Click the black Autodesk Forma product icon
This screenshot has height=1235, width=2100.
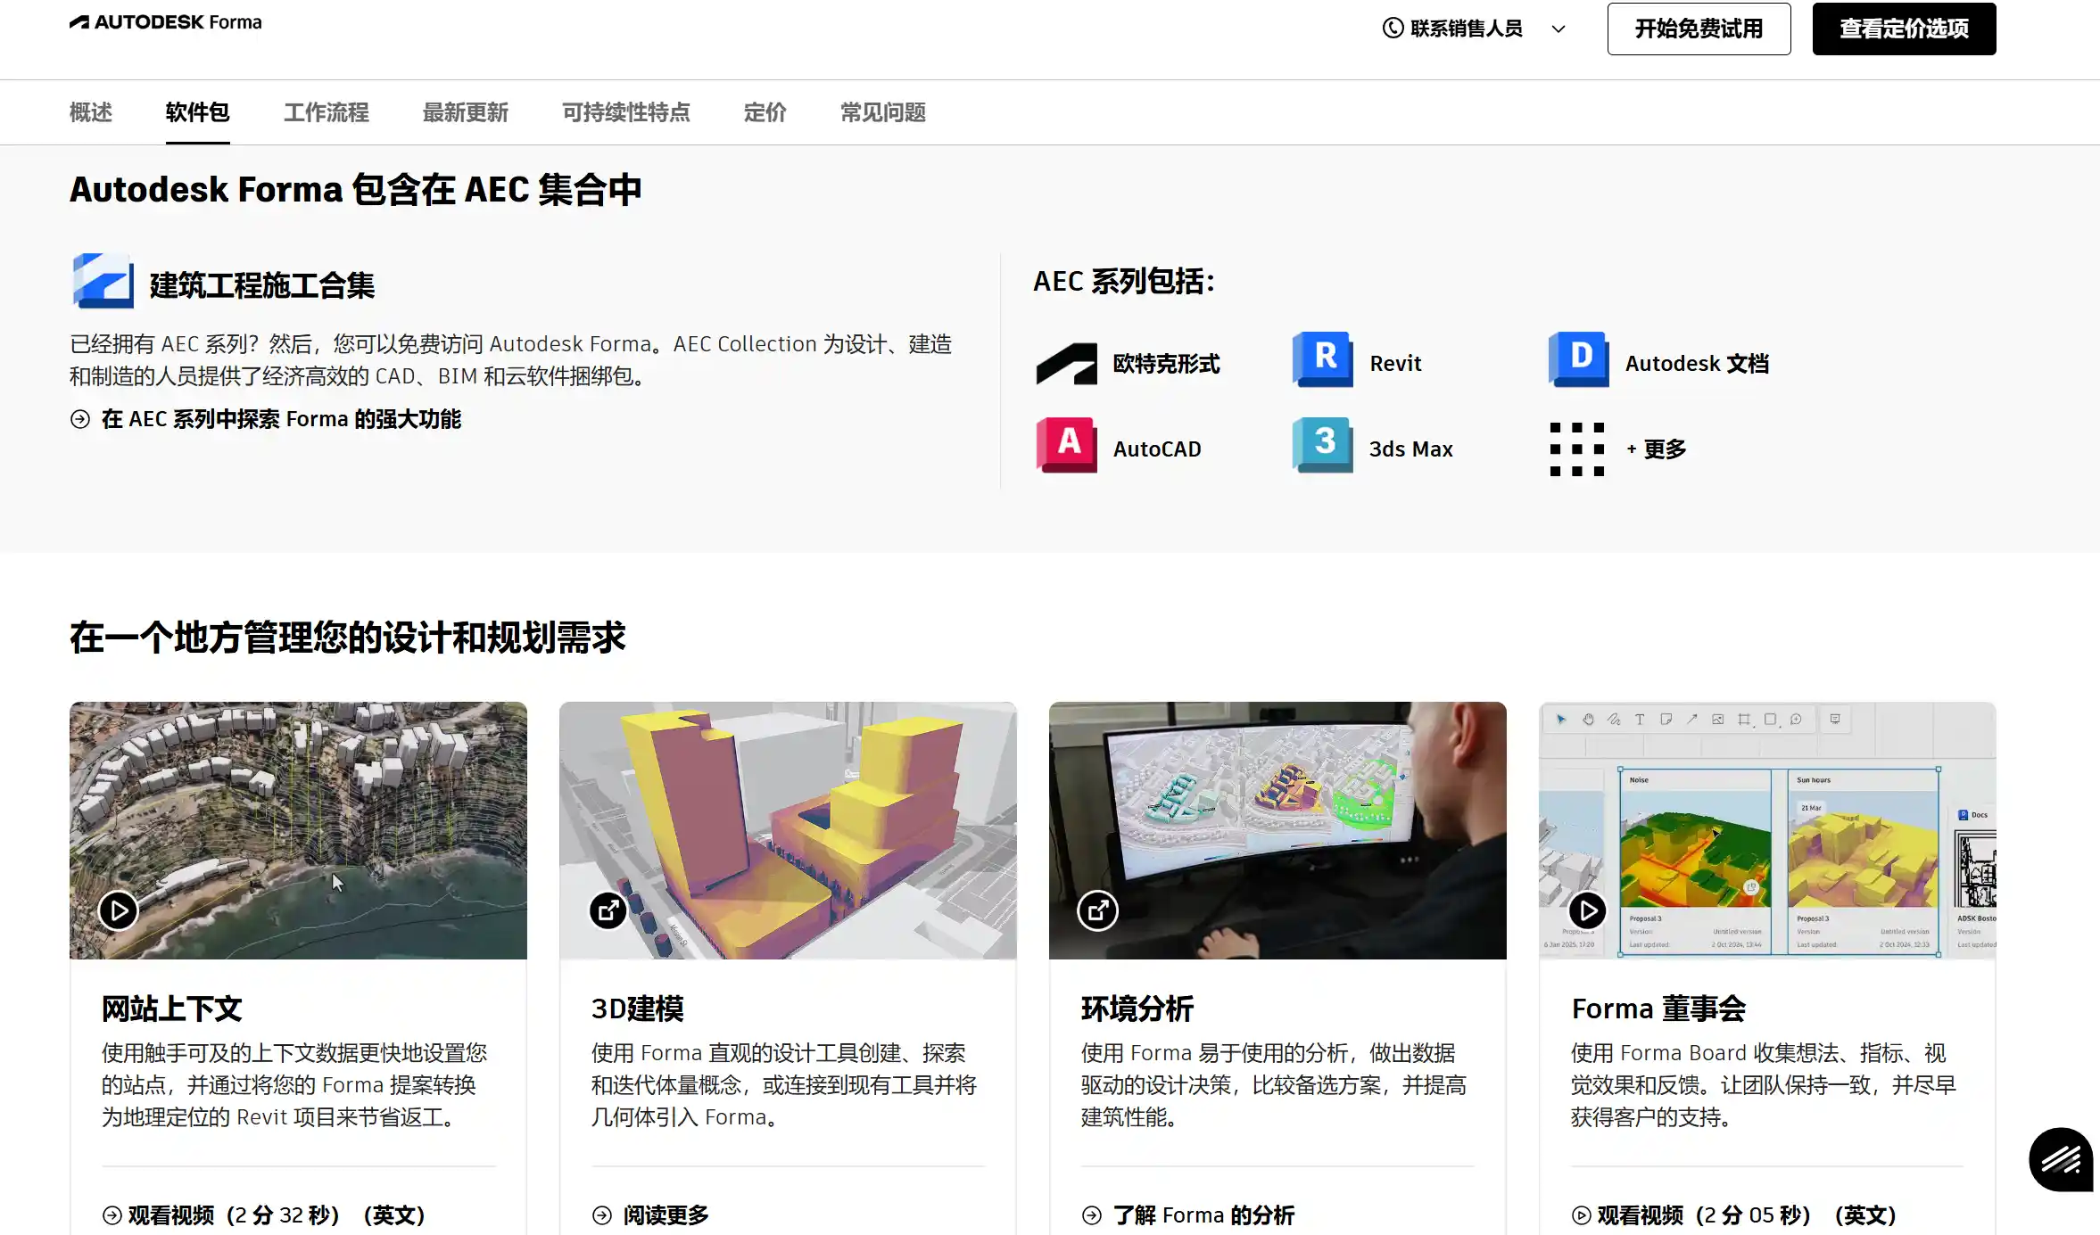(x=1066, y=364)
